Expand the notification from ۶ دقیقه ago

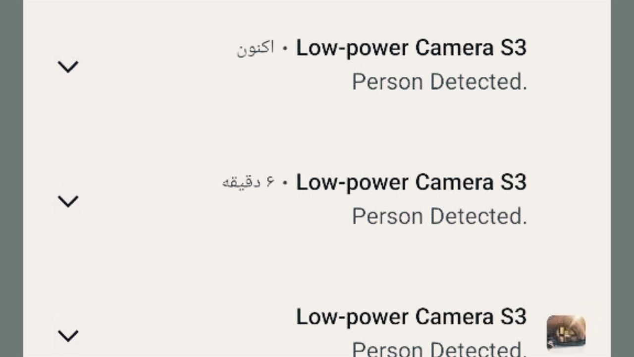click(x=68, y=201)
